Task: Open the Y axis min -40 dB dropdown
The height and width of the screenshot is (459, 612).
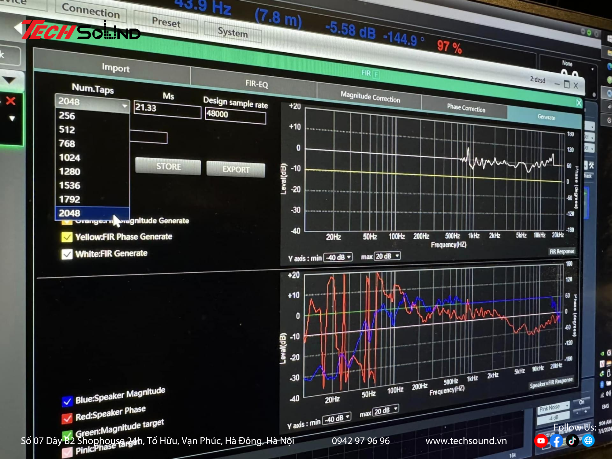Action: tap(338, 257)
